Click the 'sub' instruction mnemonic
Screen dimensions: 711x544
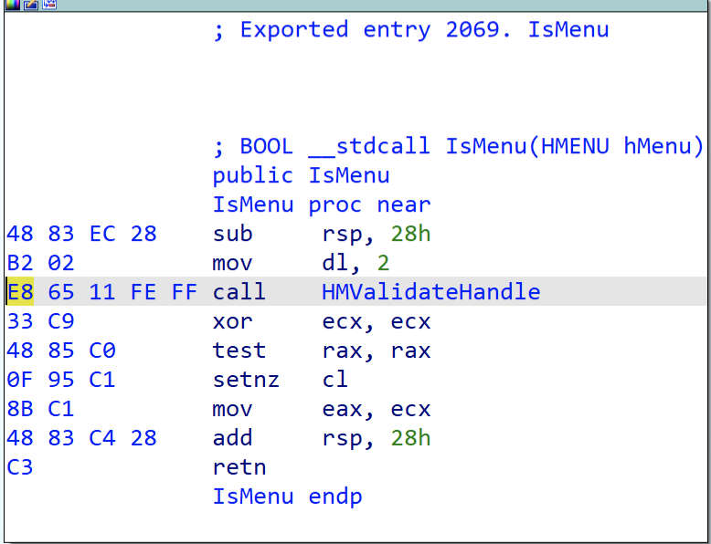(x=232, y=234)
